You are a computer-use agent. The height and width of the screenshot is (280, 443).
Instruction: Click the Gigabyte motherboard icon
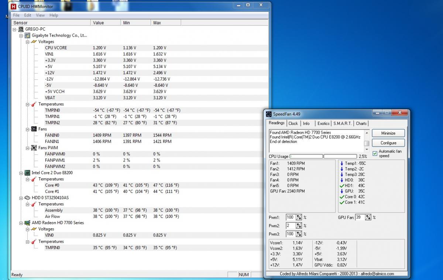click(27, 35)
